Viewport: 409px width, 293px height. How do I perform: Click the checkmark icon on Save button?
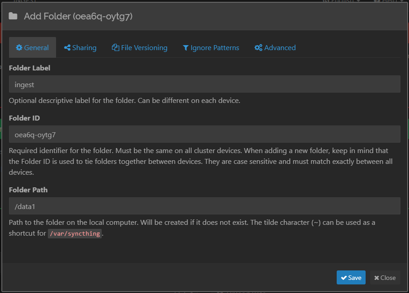click(x=344, y=278)
